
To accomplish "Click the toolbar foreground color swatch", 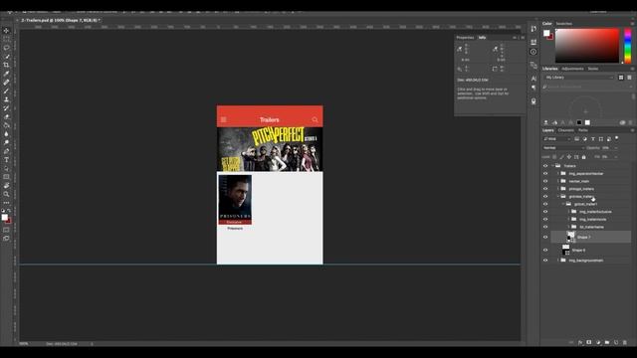I will pos(4,217).
